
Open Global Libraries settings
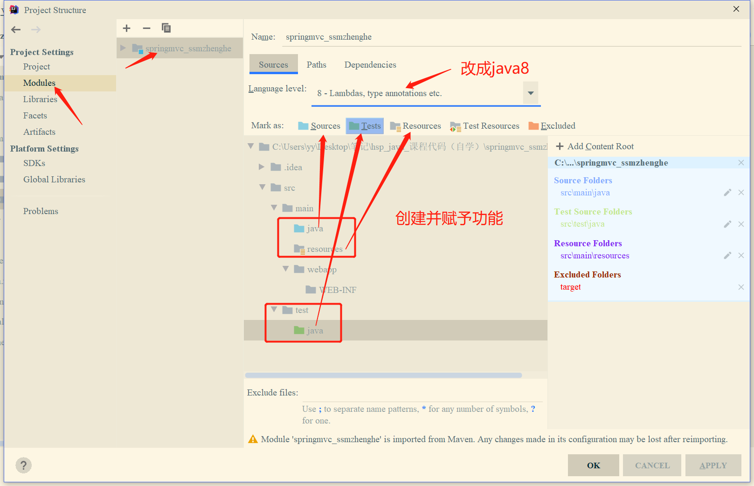(x=54, y=180)
